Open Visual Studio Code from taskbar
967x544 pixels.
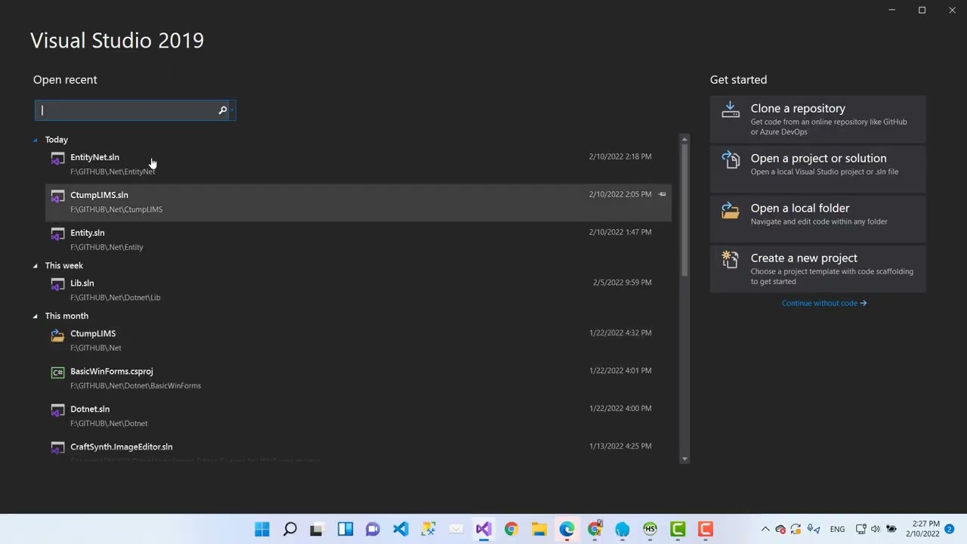tap(400, 529)
